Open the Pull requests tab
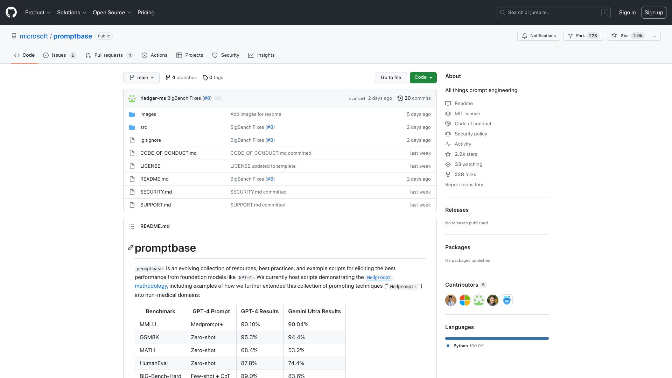The height and width of the screenshot is (378, 672). [x=109, y=55]
